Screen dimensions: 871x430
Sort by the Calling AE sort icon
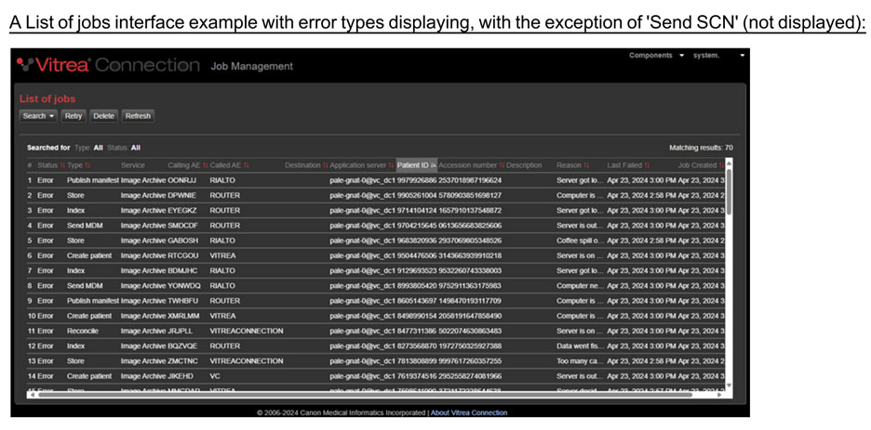pos(206,165)
